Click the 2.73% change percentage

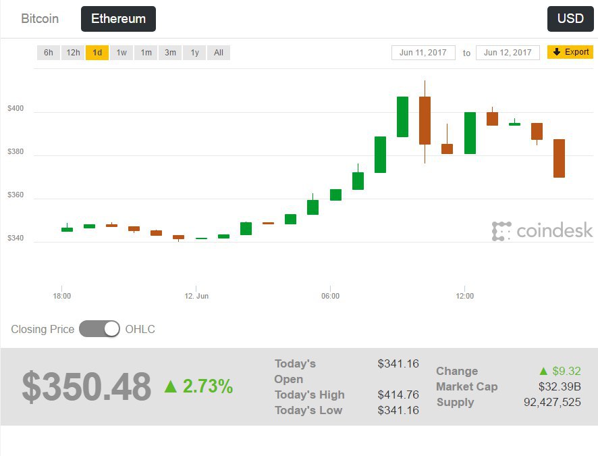208,386
